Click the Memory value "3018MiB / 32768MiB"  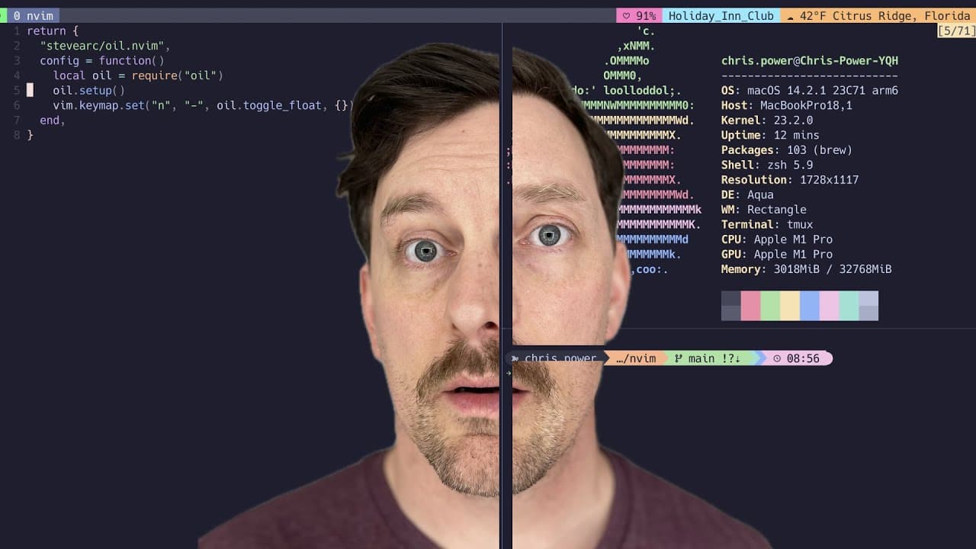tap(833, 269)
